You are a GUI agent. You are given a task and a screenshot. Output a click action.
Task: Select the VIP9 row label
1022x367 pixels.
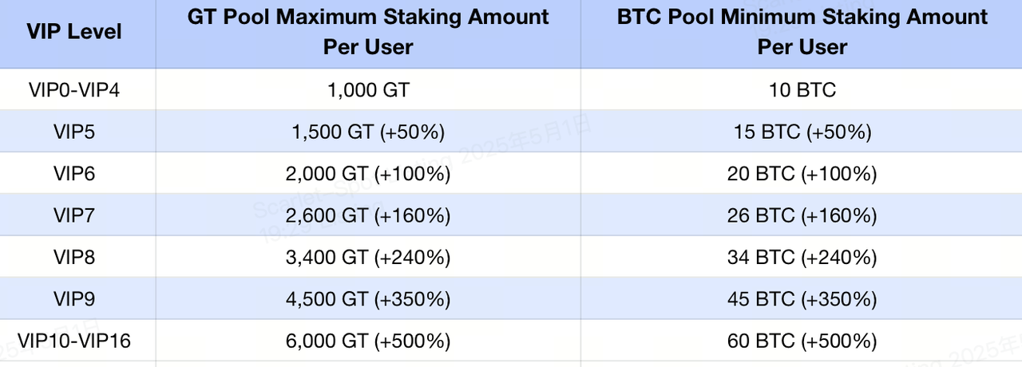74,299
